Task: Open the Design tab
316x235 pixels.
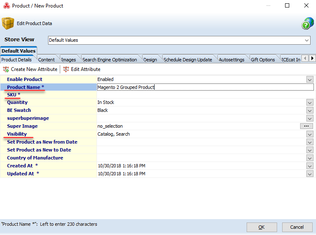Action: tap(150, 60)
